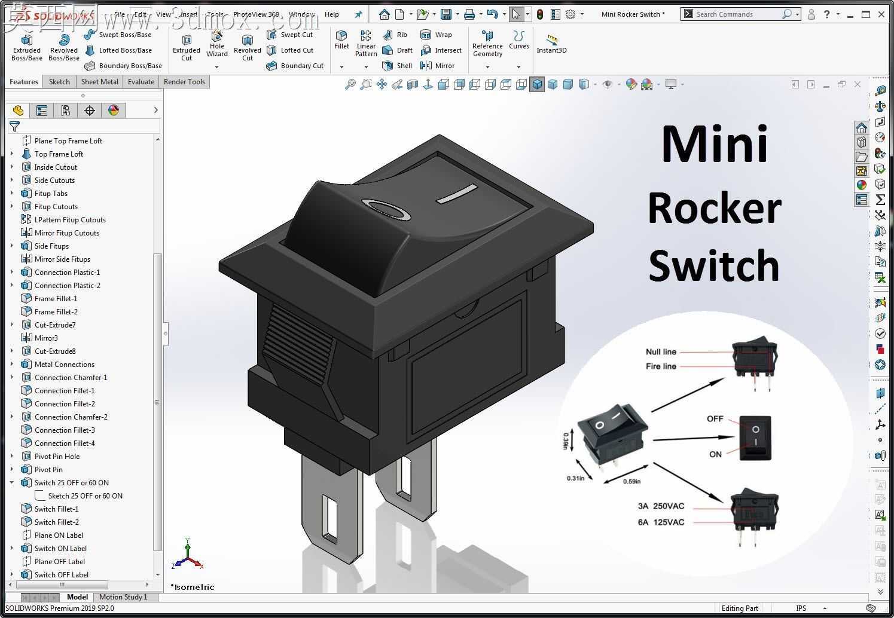This screenshot has height=618, width=894.
Task: Choose the Swept Boss/Base tool
Action: (118, 35)
